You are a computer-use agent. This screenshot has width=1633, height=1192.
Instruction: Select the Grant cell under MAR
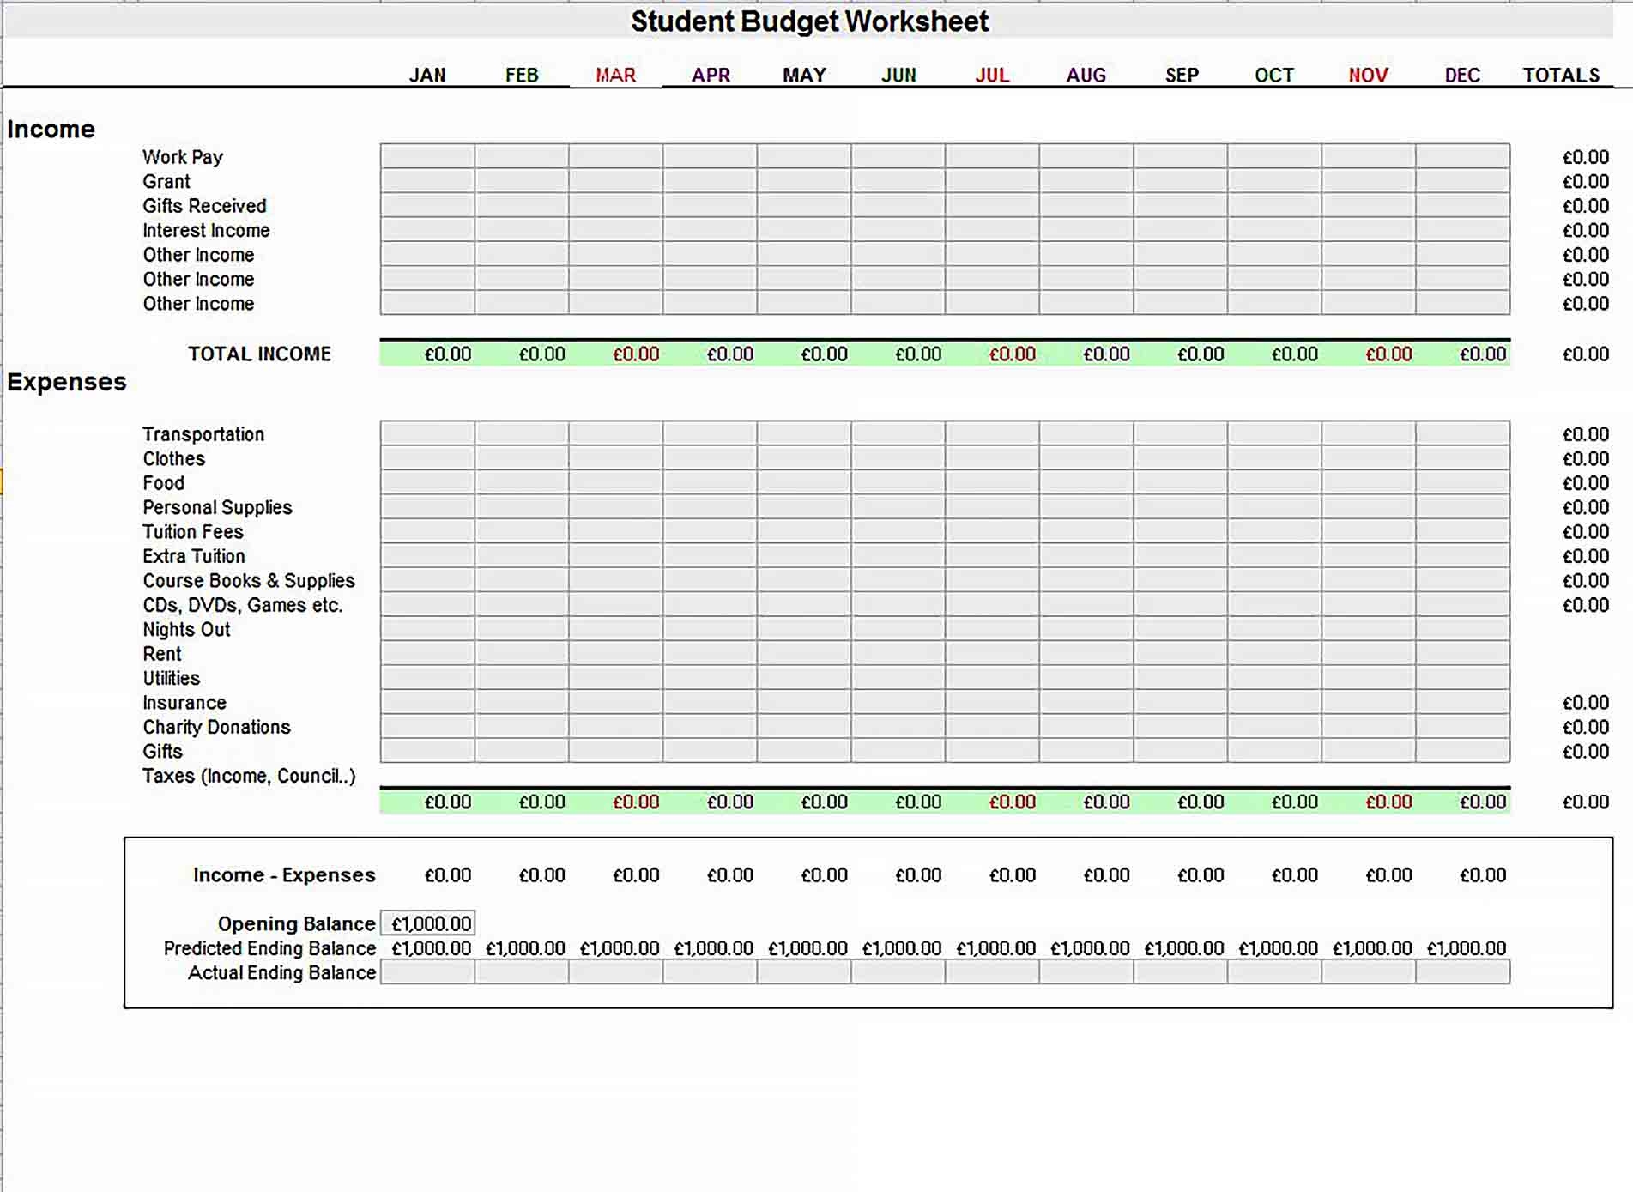tap(615, 181)
